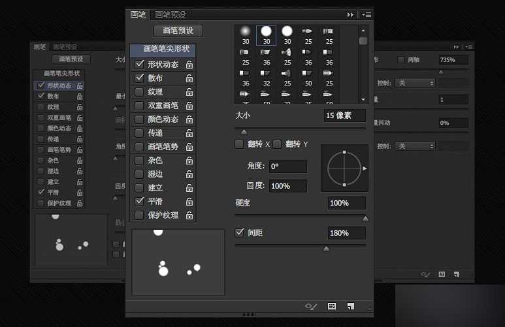The width and height of the screenshot is (505, 327).
Task: Uncheck the 间距 spacing checkbox
Action: coord(240,232)
